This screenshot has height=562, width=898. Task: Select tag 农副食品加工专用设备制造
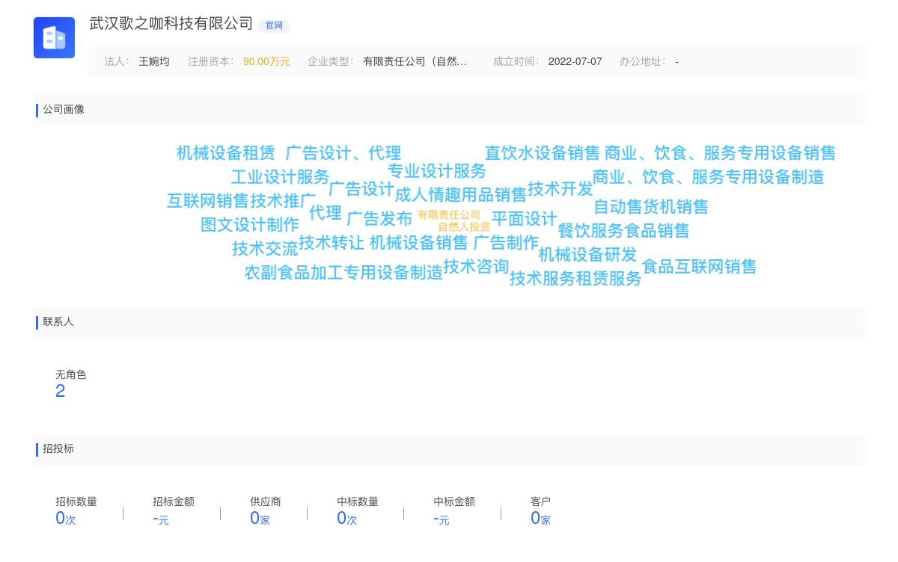[x=343, y=273]
